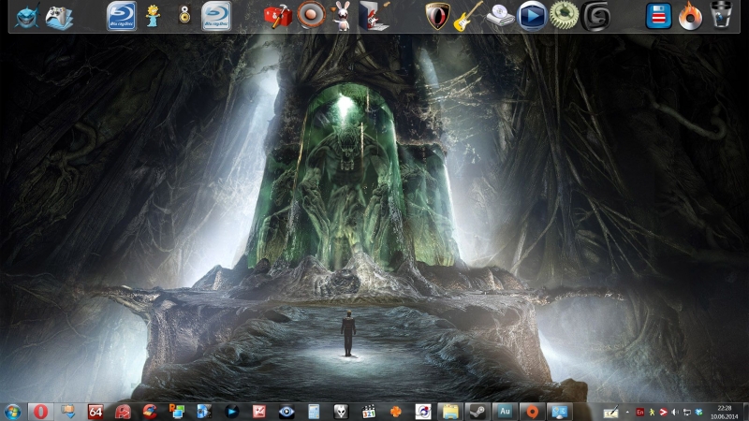Viewport: 749px width, 421px height.
Task: Open the yellow electric guitar icon
Action: pos(469,16)
